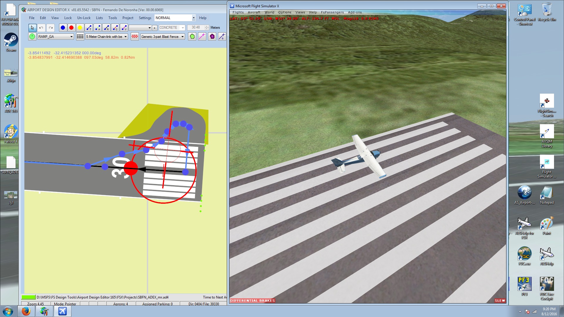Click the plus button beside taxiway name dropdown
Image resolution: width=564 pixels, height=317 pixels.
pos(155,28)
